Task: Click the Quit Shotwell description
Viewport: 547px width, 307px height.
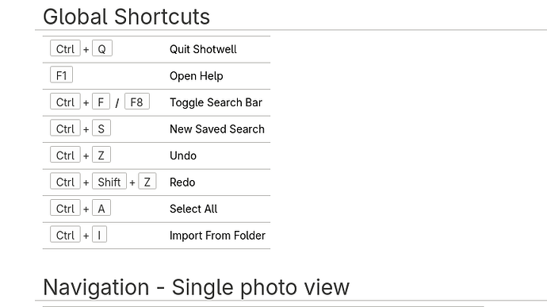Action: coord(203,49)
